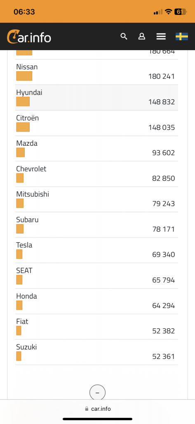Select the Mazda bar indicator
The width and height of the screenshot is (195, 424).
[x=21, y=152]
